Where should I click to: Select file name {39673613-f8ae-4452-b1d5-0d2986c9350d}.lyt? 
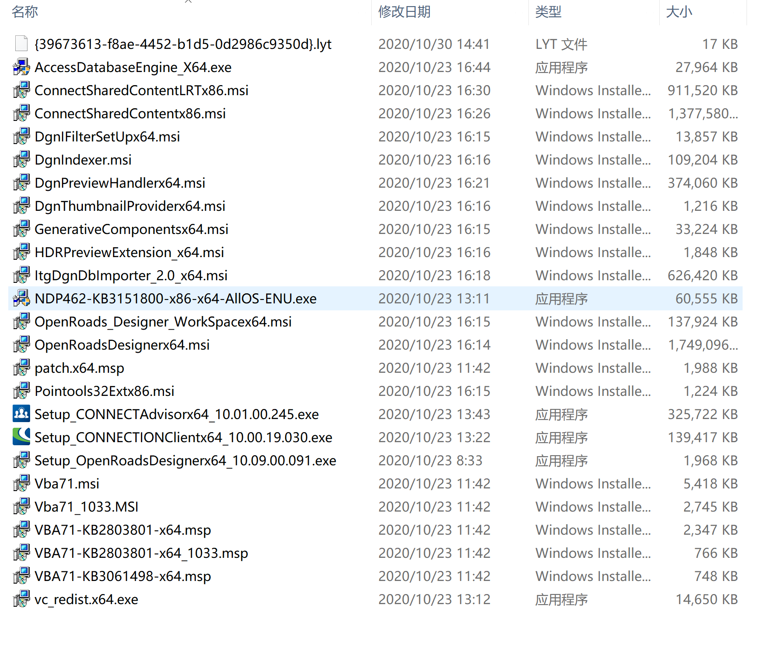[x=183, y=44]
